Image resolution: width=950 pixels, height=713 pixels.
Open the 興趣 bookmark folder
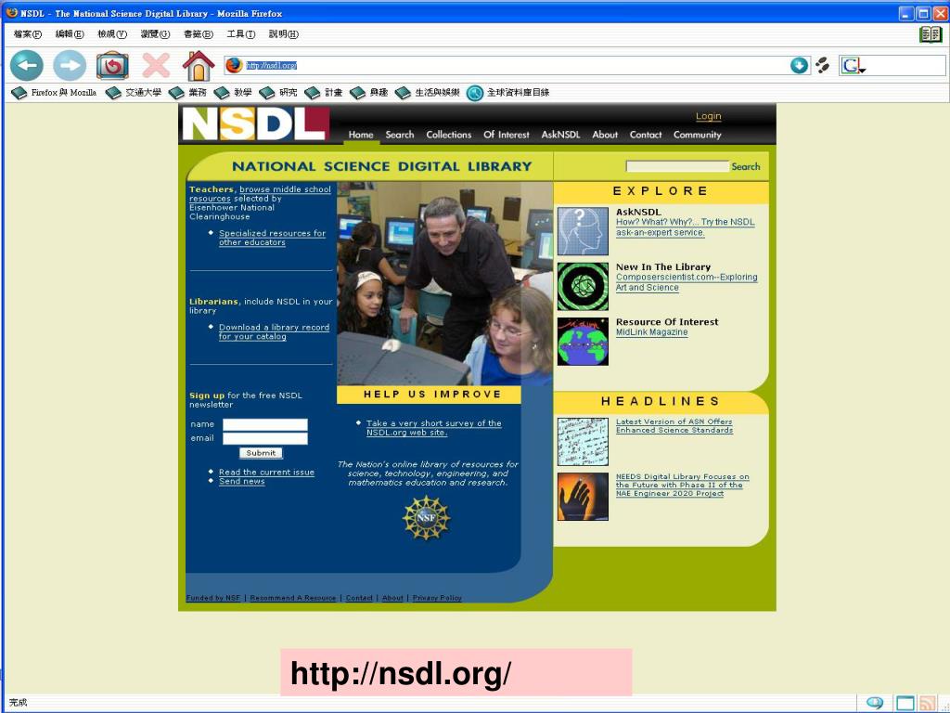click(x=369, y=93)
